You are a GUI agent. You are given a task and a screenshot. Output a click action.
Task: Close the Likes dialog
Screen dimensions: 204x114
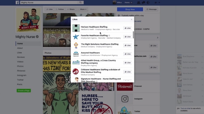132,20
